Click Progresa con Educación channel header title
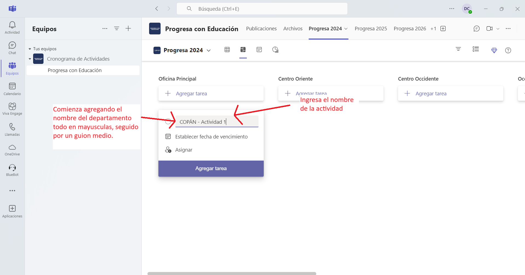Image resolution: width=525 pixels, height=275 pixels. coord(202,29)
